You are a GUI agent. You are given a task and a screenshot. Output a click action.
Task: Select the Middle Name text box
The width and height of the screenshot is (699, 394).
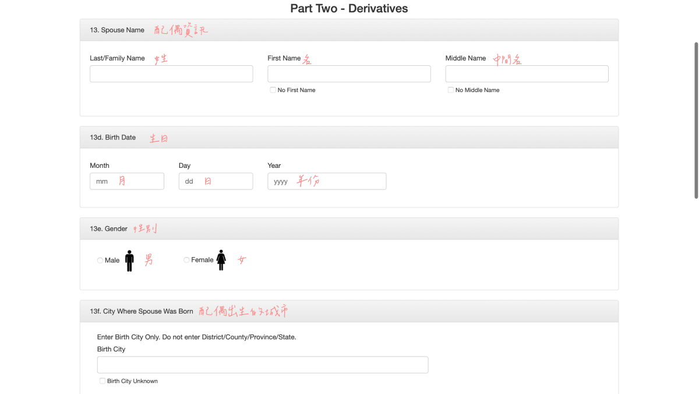coord(527,73)
